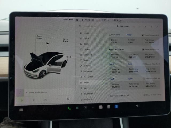
Task: Uncheck Current Drive Show in Trips Card
Action: point(143,35)
